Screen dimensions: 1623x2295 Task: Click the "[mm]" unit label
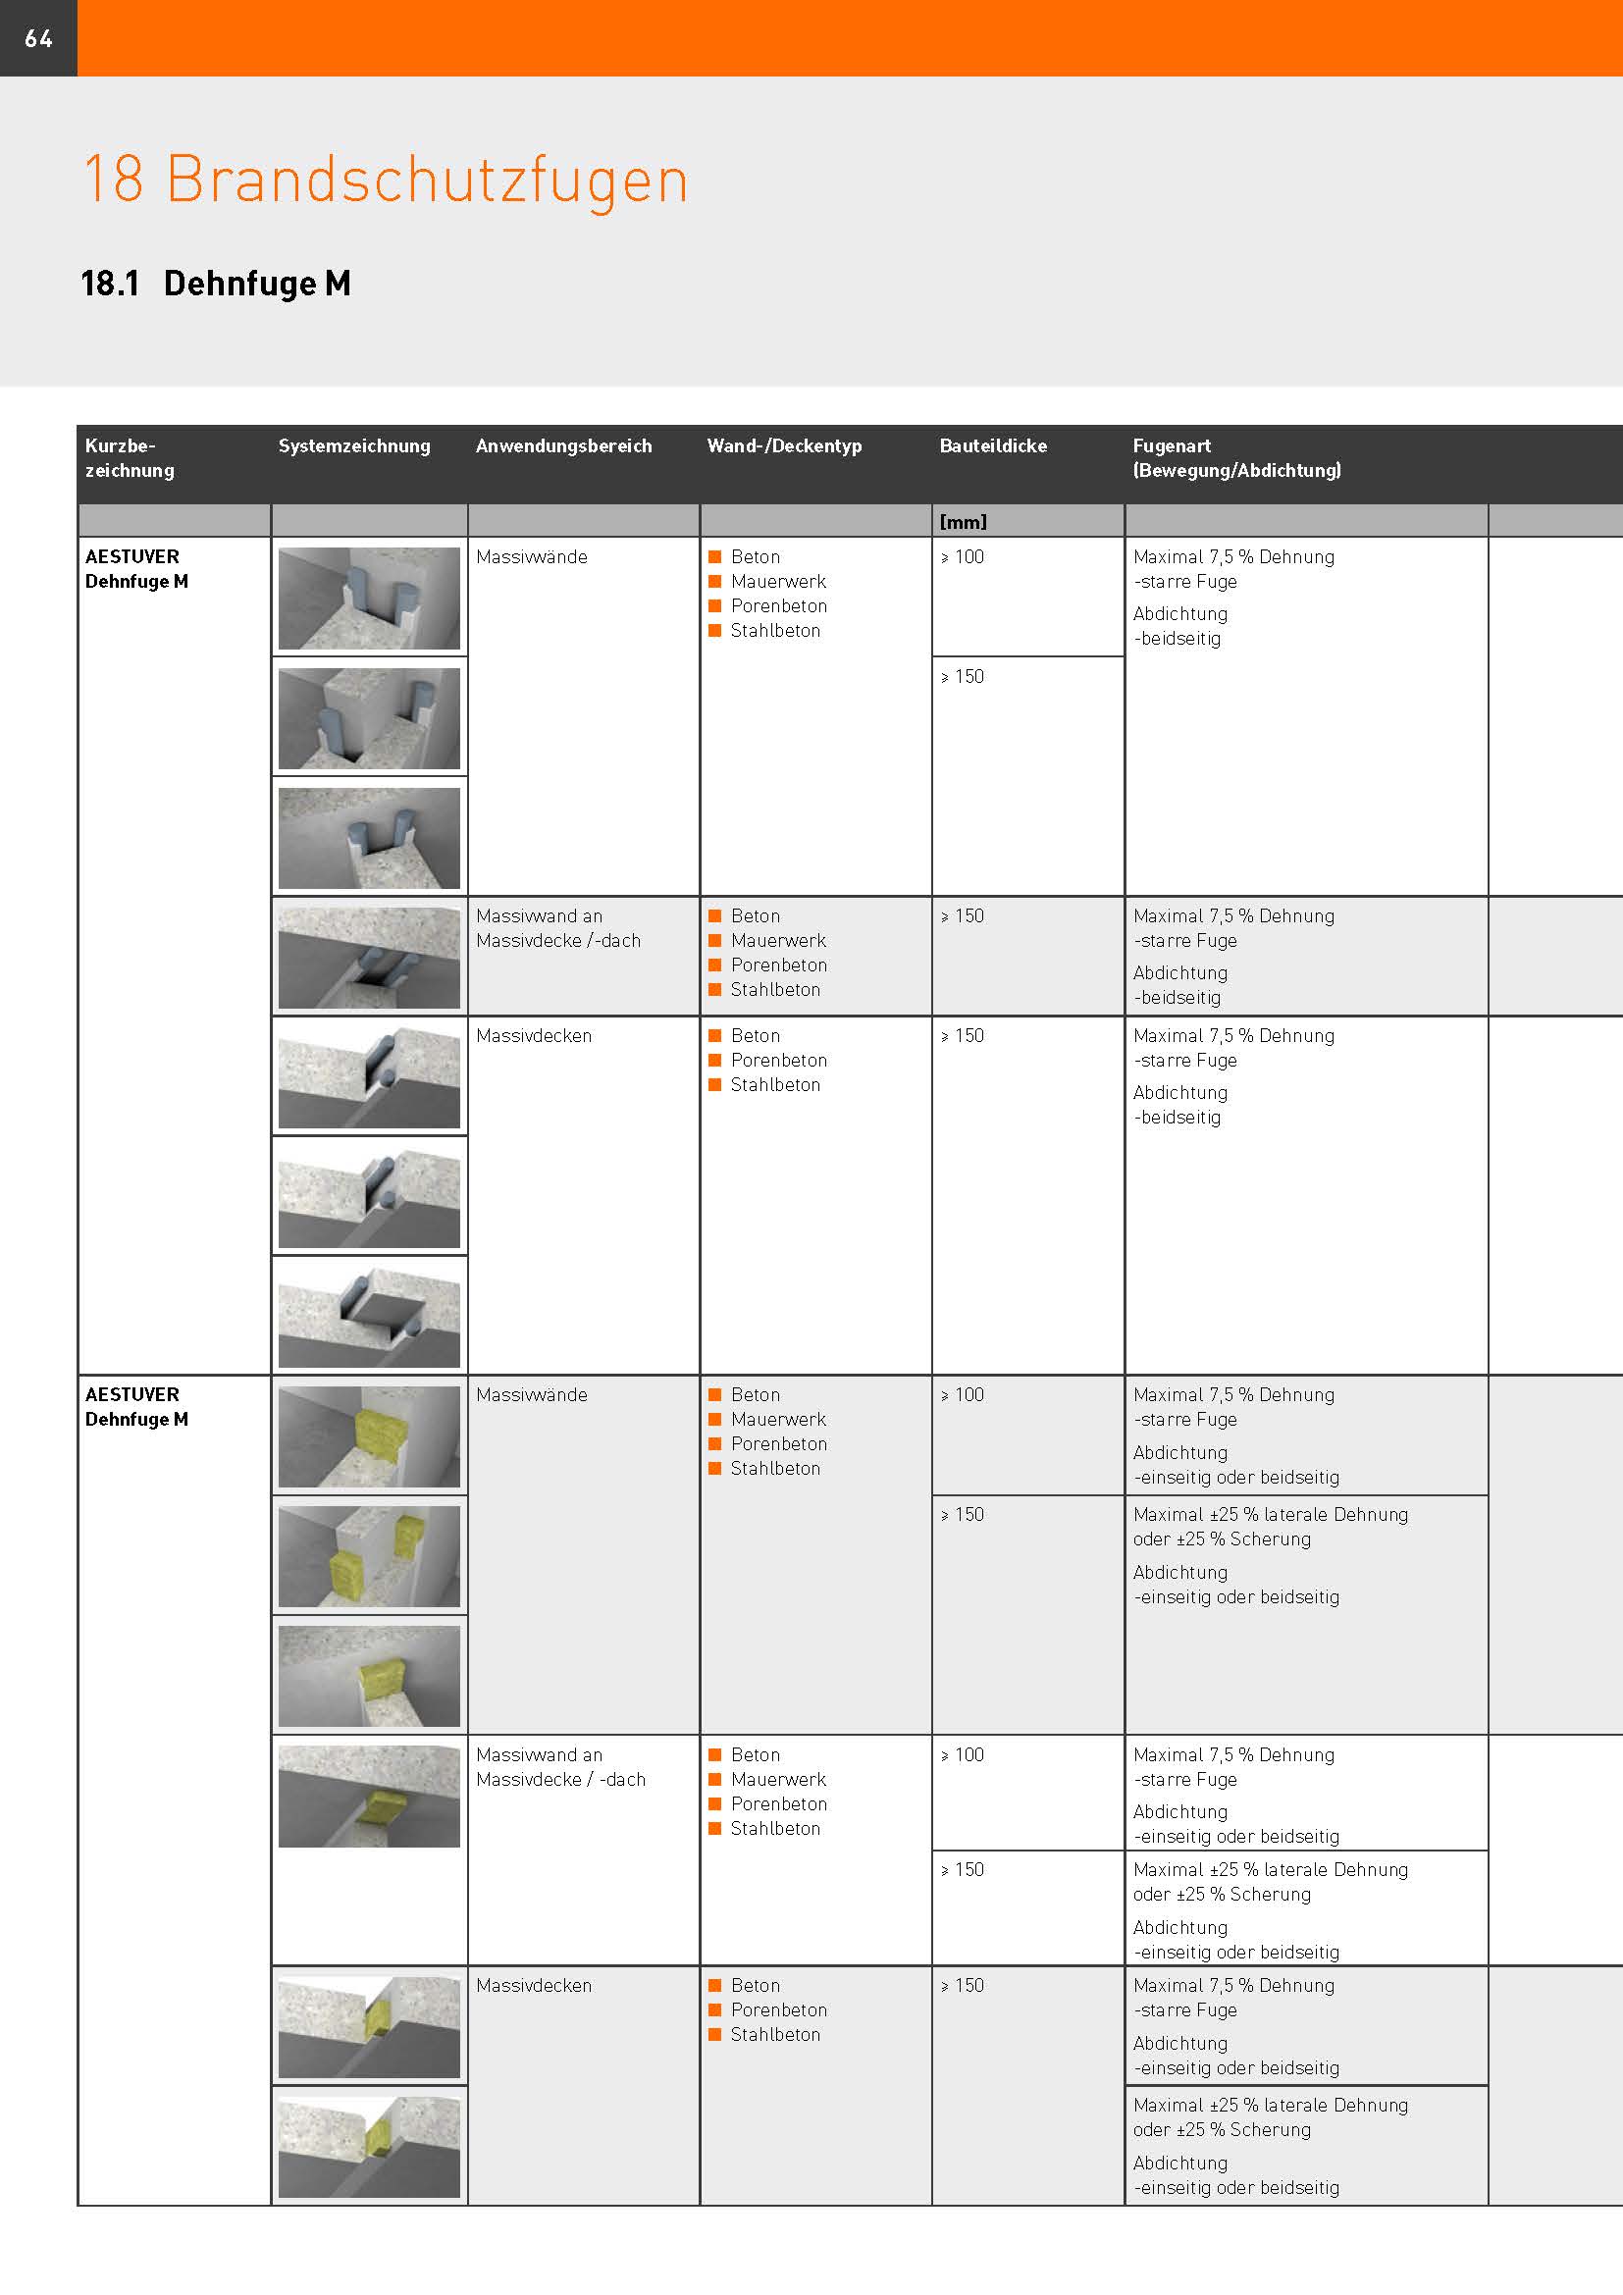(x=963, y=522)
